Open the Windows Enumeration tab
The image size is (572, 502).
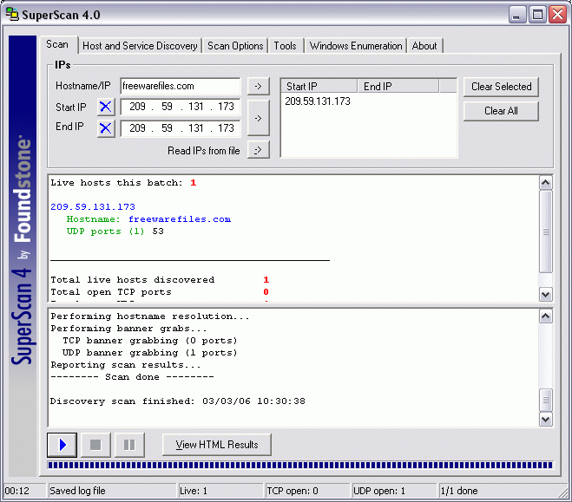(356, 46)
